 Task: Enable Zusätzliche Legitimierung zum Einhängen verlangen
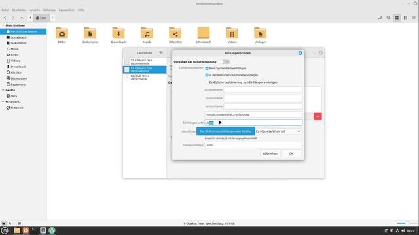[x=207, y=82]
